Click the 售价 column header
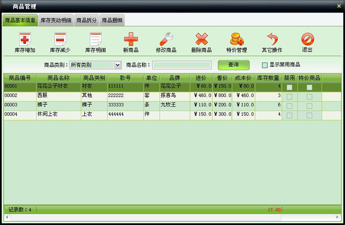The image size is (345, 225). pos(222,78)
